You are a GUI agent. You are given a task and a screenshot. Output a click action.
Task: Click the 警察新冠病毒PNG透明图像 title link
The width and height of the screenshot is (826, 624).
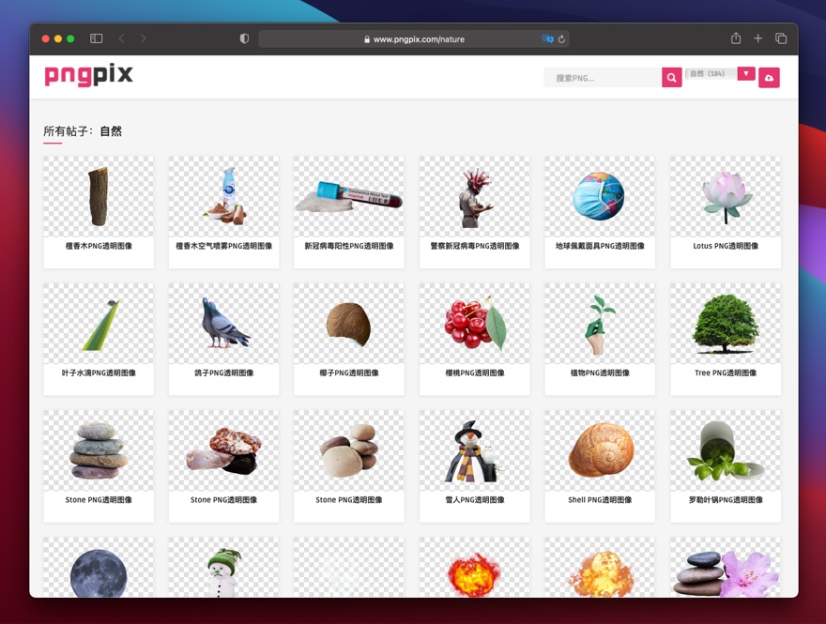[x=475, y=246]
